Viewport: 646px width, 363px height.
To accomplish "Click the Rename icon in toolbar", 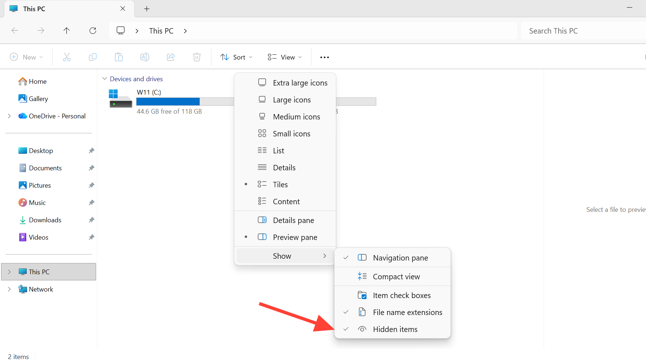I will (x=145, y=57).
